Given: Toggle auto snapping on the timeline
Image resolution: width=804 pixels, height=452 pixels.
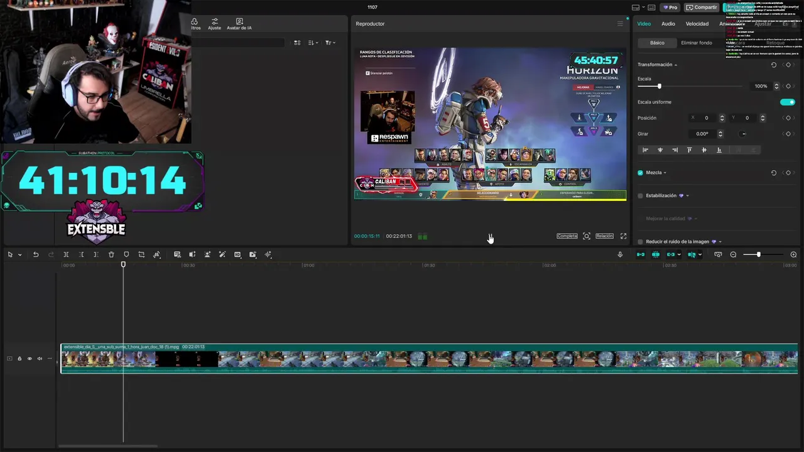Looking at the screenshot, I should coord(656,254).
